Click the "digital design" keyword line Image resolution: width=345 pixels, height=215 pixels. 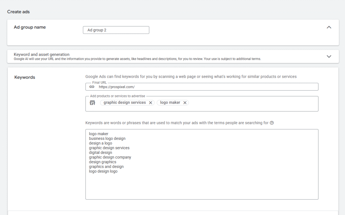[100, 153]
